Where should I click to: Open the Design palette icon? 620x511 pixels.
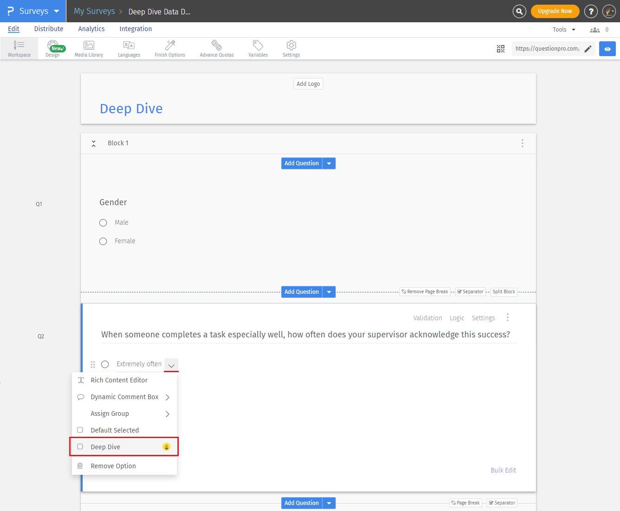point(53,48)
